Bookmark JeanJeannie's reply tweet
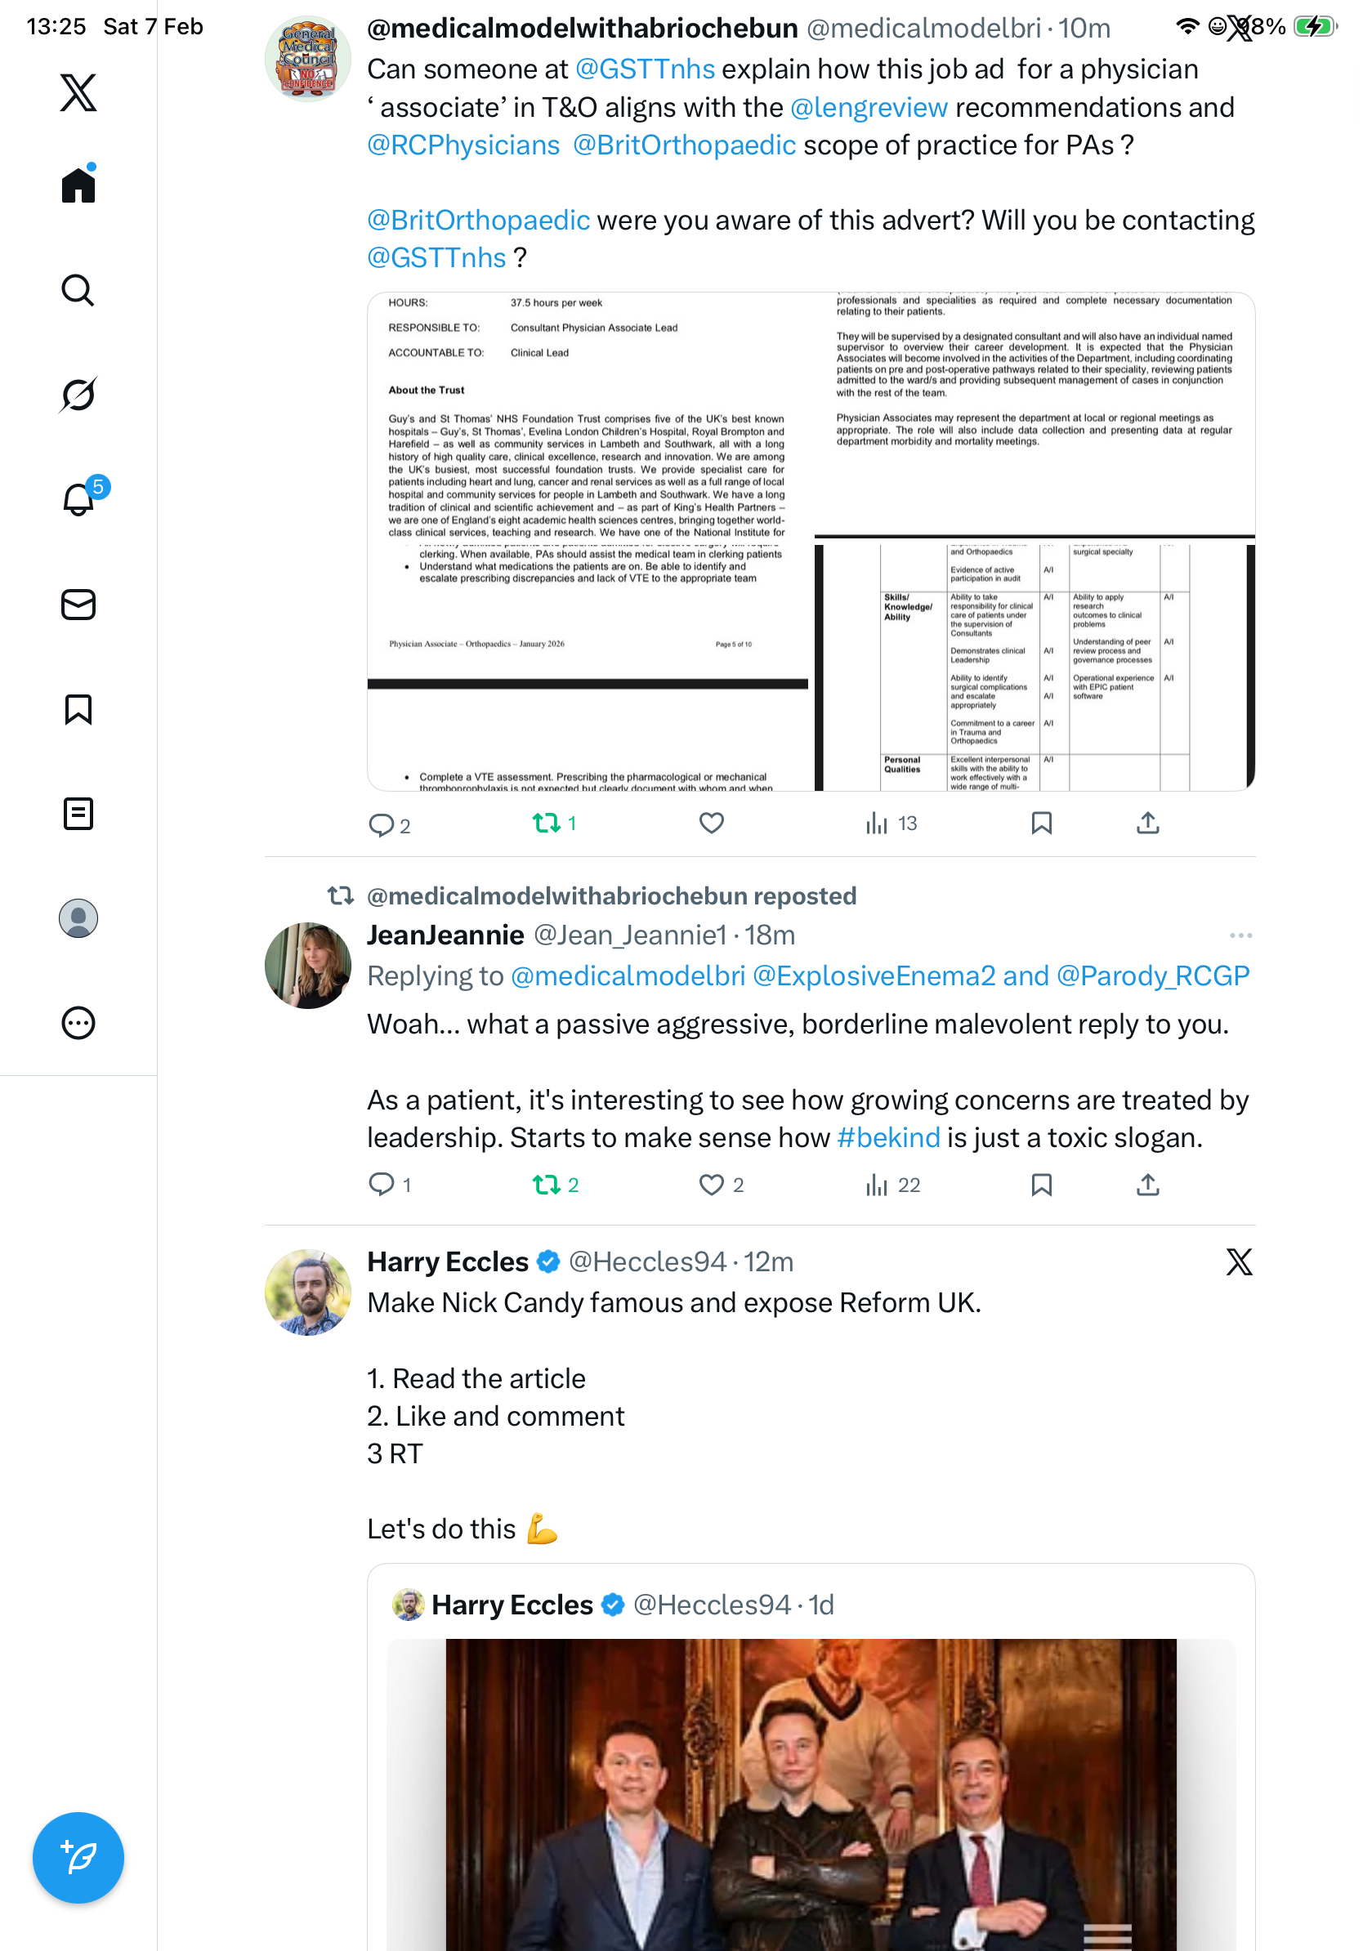The width and height of the screenshot is (1363, 1951). tap(1041, 1184)
